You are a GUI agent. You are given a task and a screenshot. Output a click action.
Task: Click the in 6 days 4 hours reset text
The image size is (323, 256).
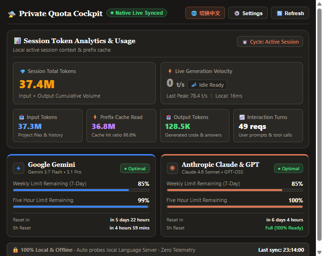pyautogui.click(x=285, y=220)
